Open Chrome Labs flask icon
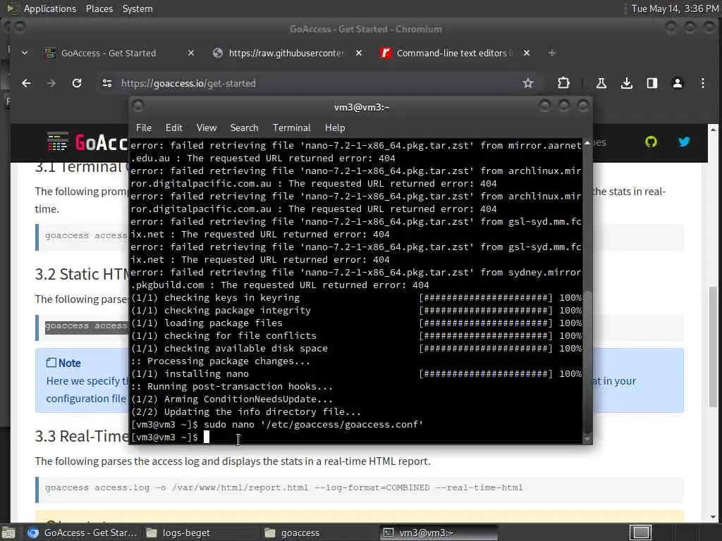The width and height of the screenshot is (722, 541). pyautogui.click(x=601, y=83)
